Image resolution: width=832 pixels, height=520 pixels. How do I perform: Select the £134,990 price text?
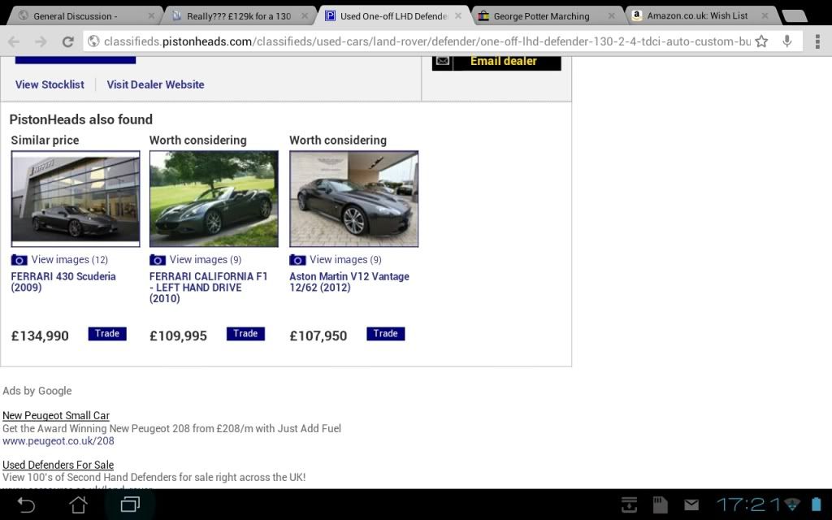(40, 336)
